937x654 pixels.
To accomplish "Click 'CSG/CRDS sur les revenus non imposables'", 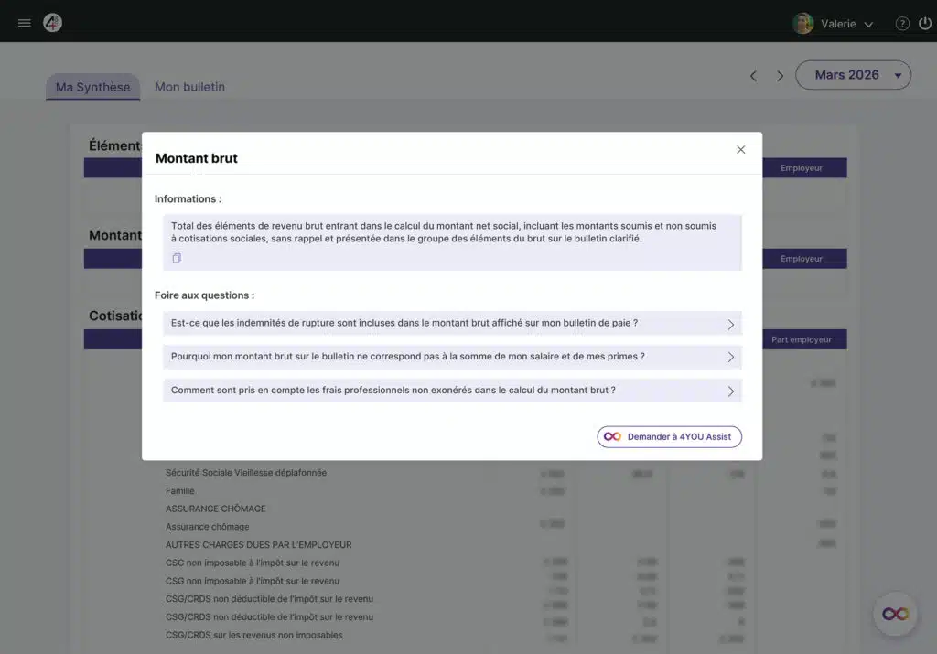I will tap(253, 635).
